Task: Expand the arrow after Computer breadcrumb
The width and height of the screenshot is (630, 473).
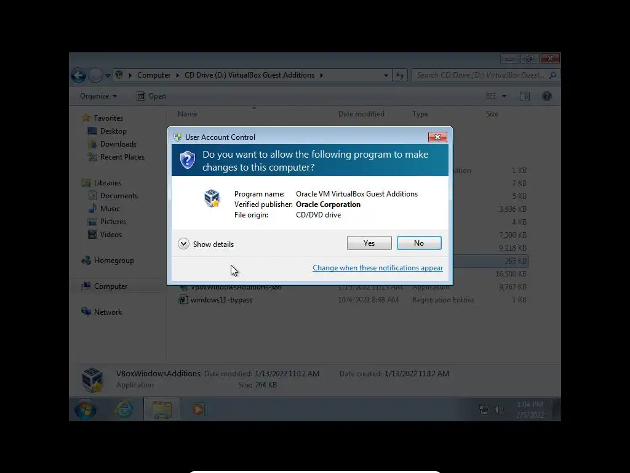Action: (178, 75)
